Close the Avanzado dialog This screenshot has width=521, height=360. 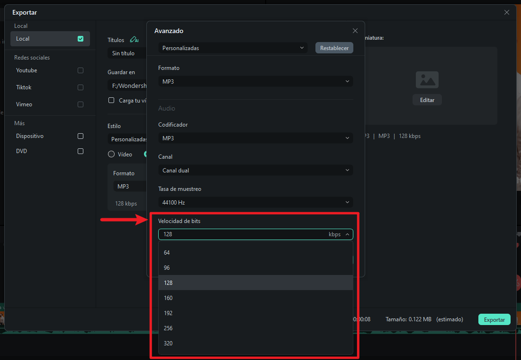click(355, 31)
